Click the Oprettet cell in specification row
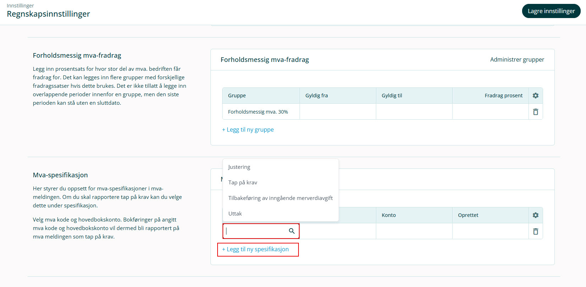The width and height of the screenshot is (586, 287). [x=490, y=231]
